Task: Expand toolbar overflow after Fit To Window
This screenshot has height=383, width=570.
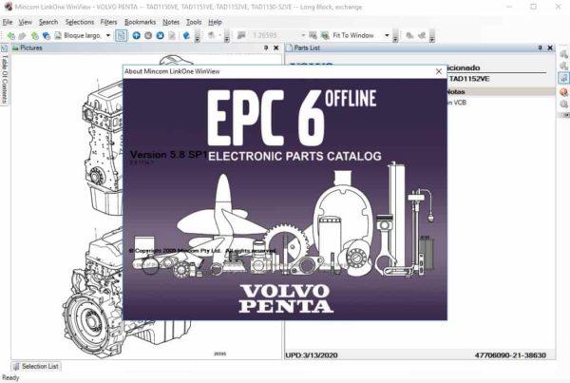Action: (x=395, y=36)
